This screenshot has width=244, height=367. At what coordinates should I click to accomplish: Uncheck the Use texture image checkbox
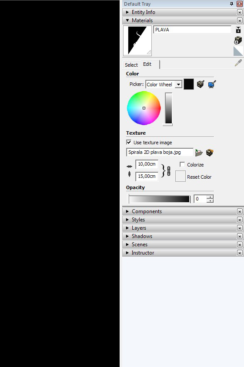pyautogui.click(x=129, y=142)
